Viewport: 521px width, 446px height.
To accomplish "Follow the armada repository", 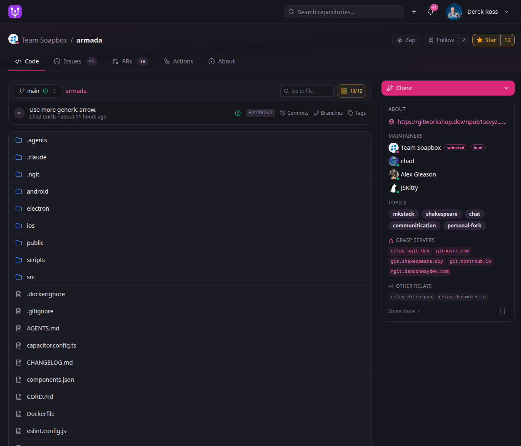I will pyautogui.click(x=441, y=40).
